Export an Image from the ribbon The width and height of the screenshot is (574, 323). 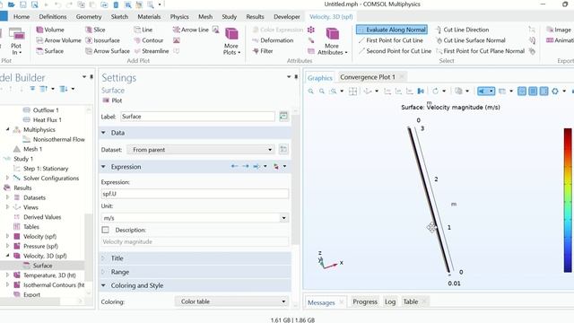tap(559, 30)
